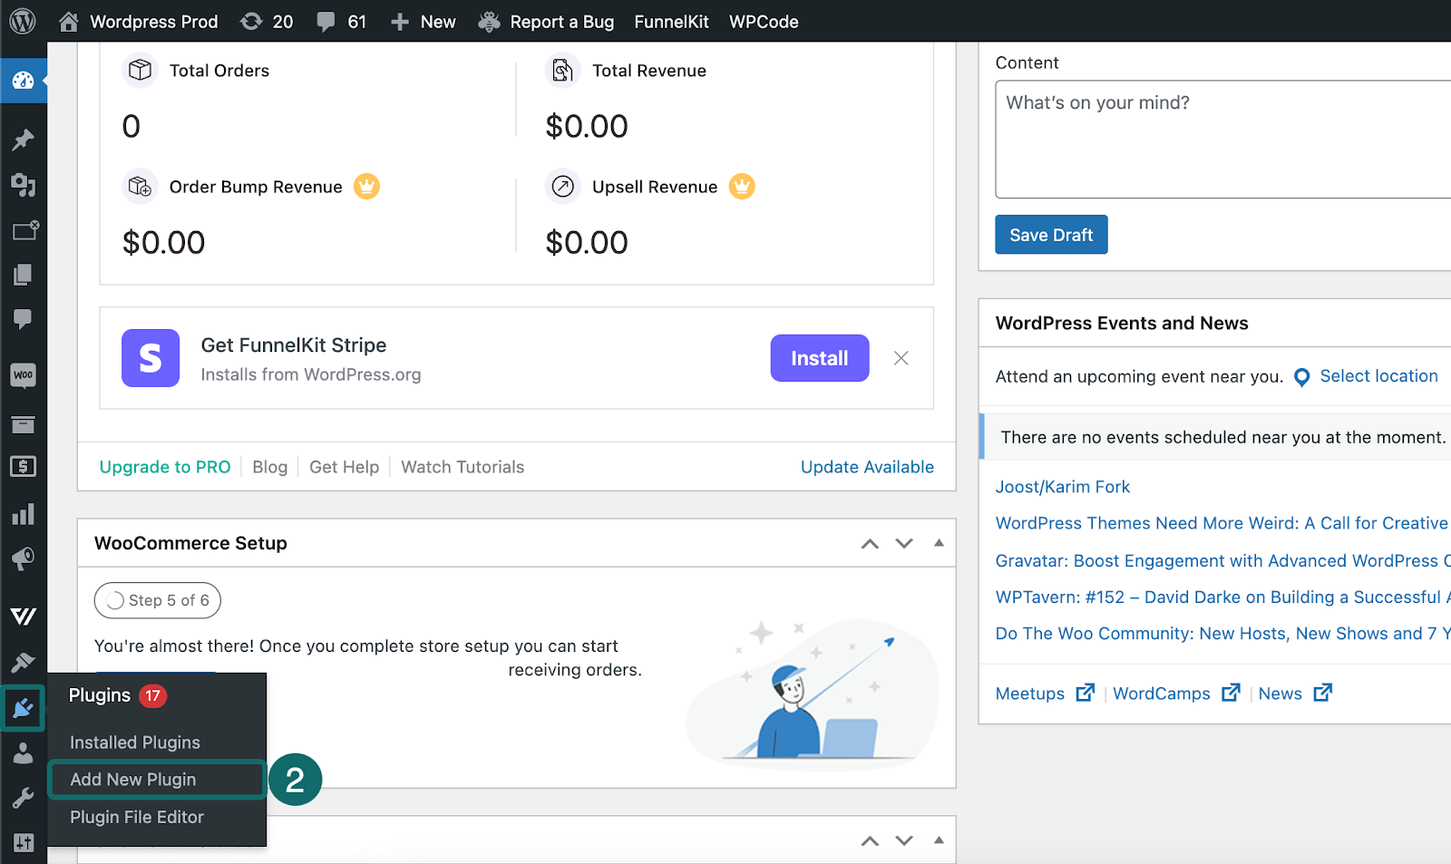The width and height of the screenshot is (1451, 864).
Task: Click the Order Bump Revenue crown badge
Action: pos(366,186)
